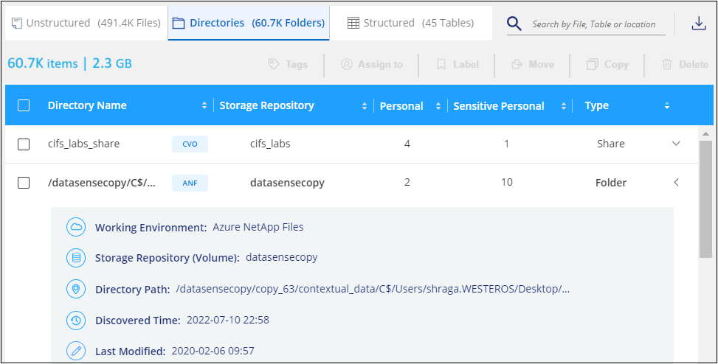
Task: Click the download icon at top right
Action: point(698,24)
